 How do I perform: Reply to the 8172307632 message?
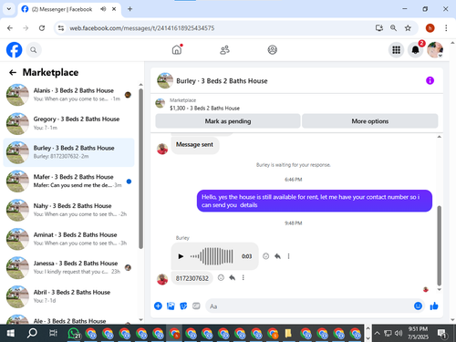pos(233,277)
